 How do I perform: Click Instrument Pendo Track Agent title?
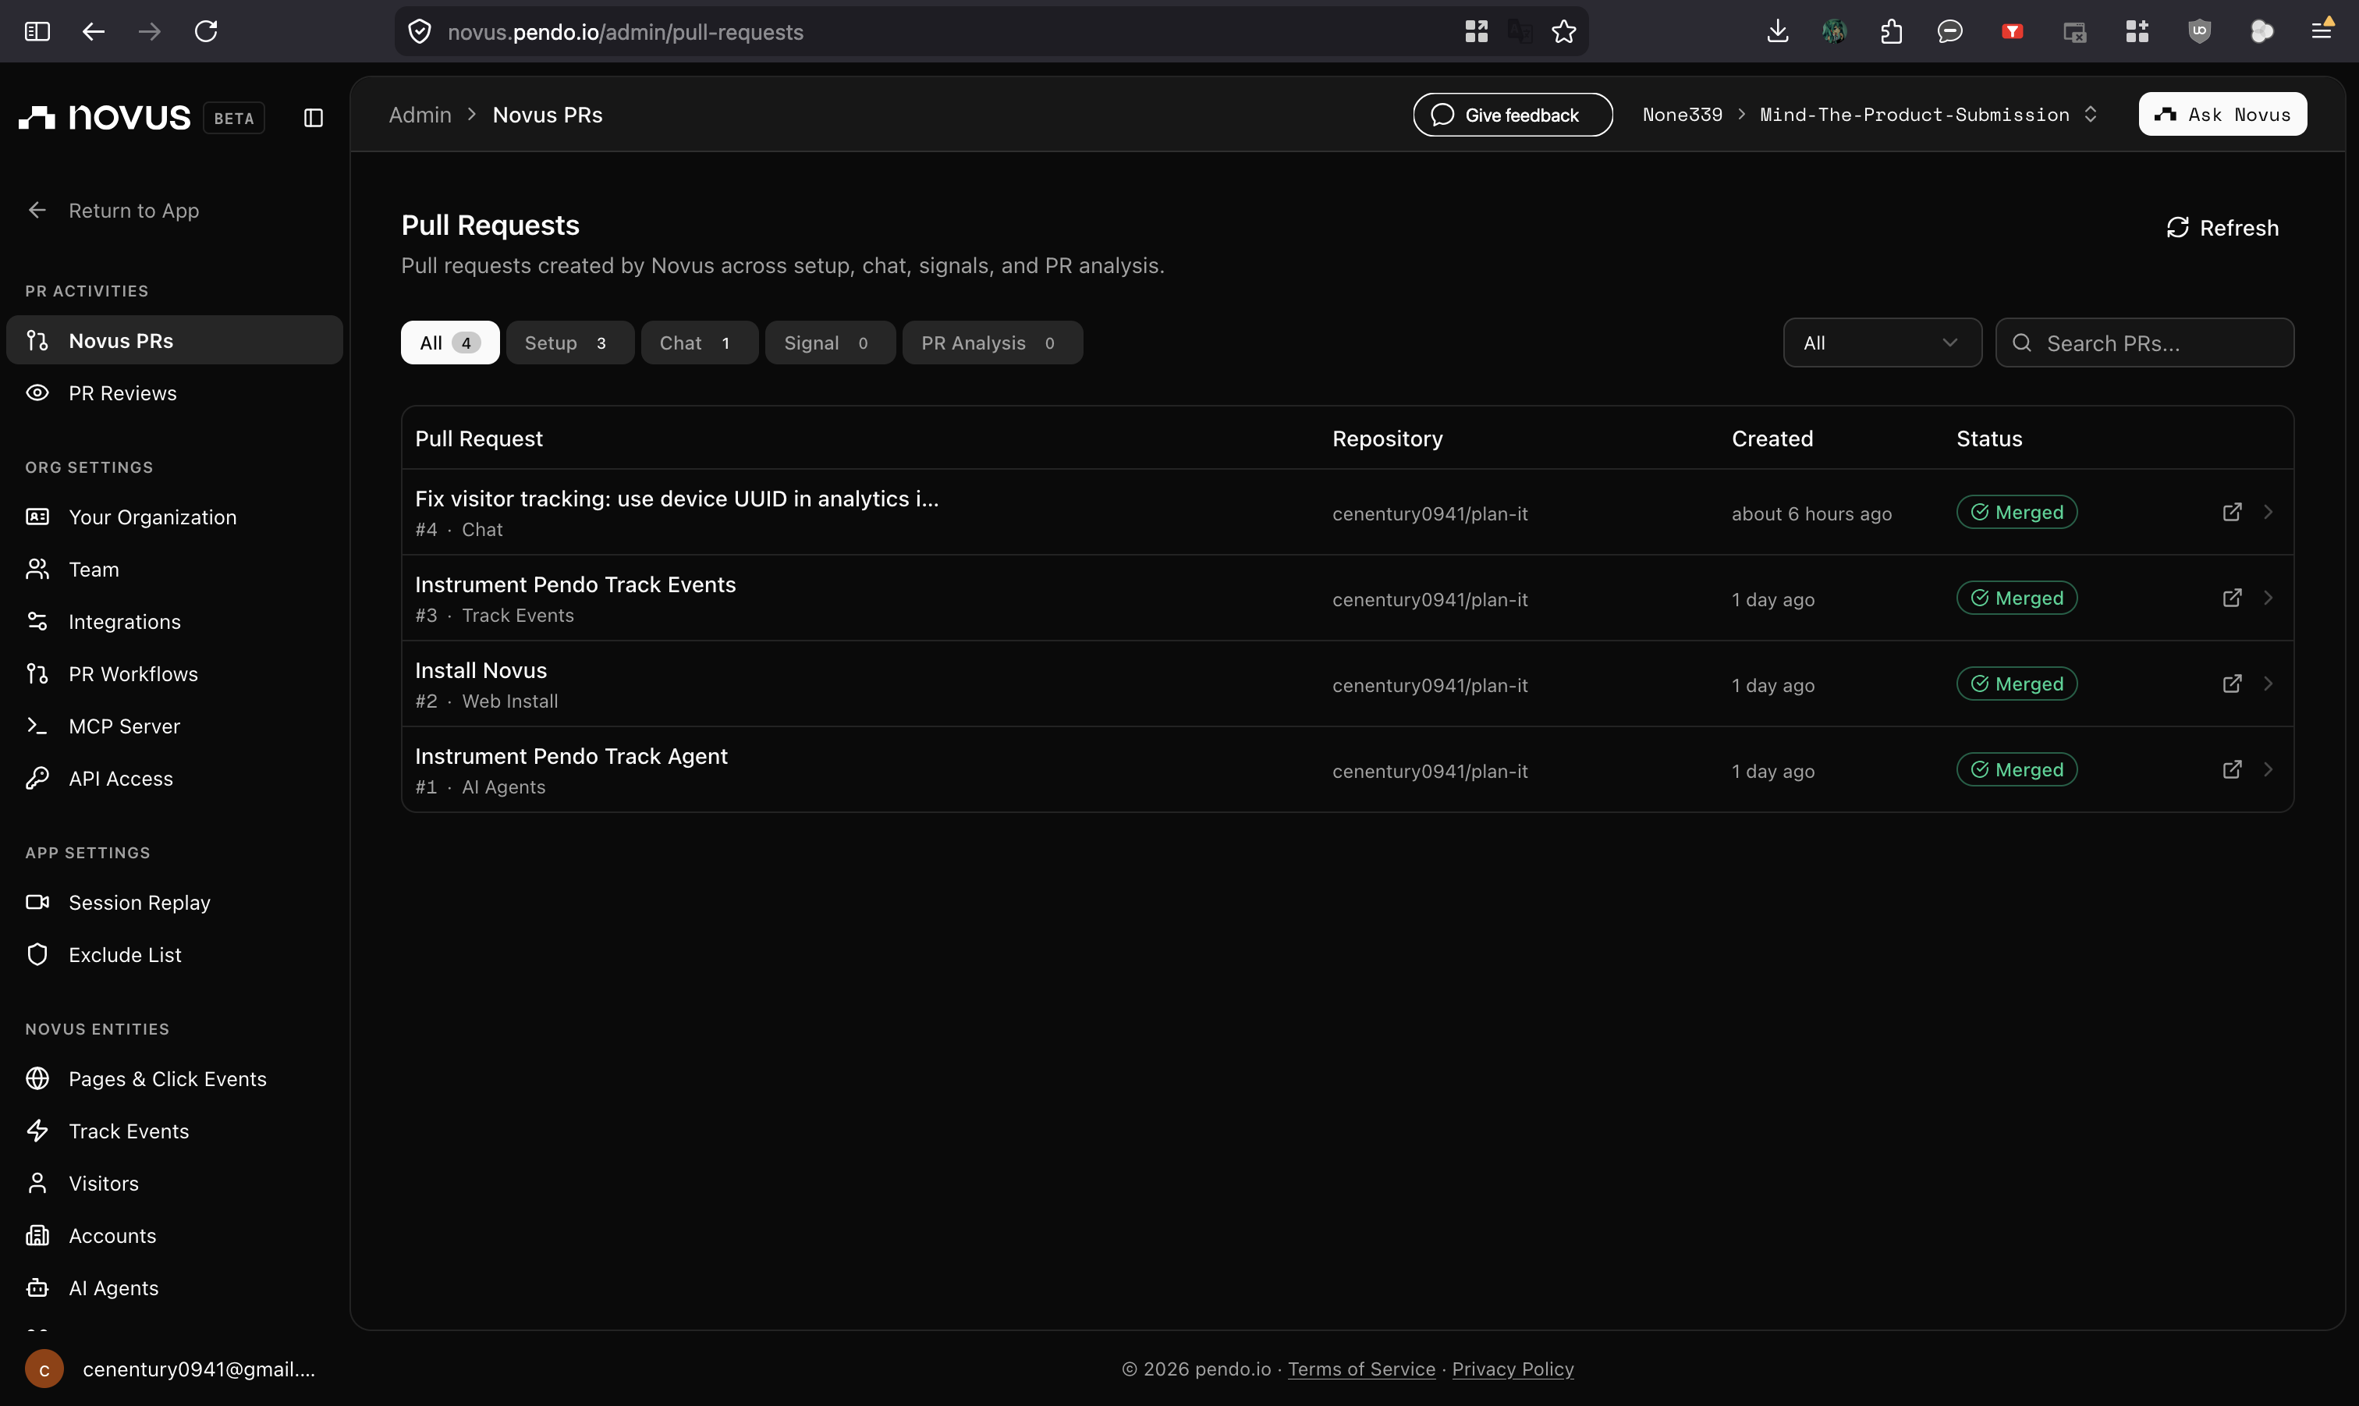click(571, 756)
